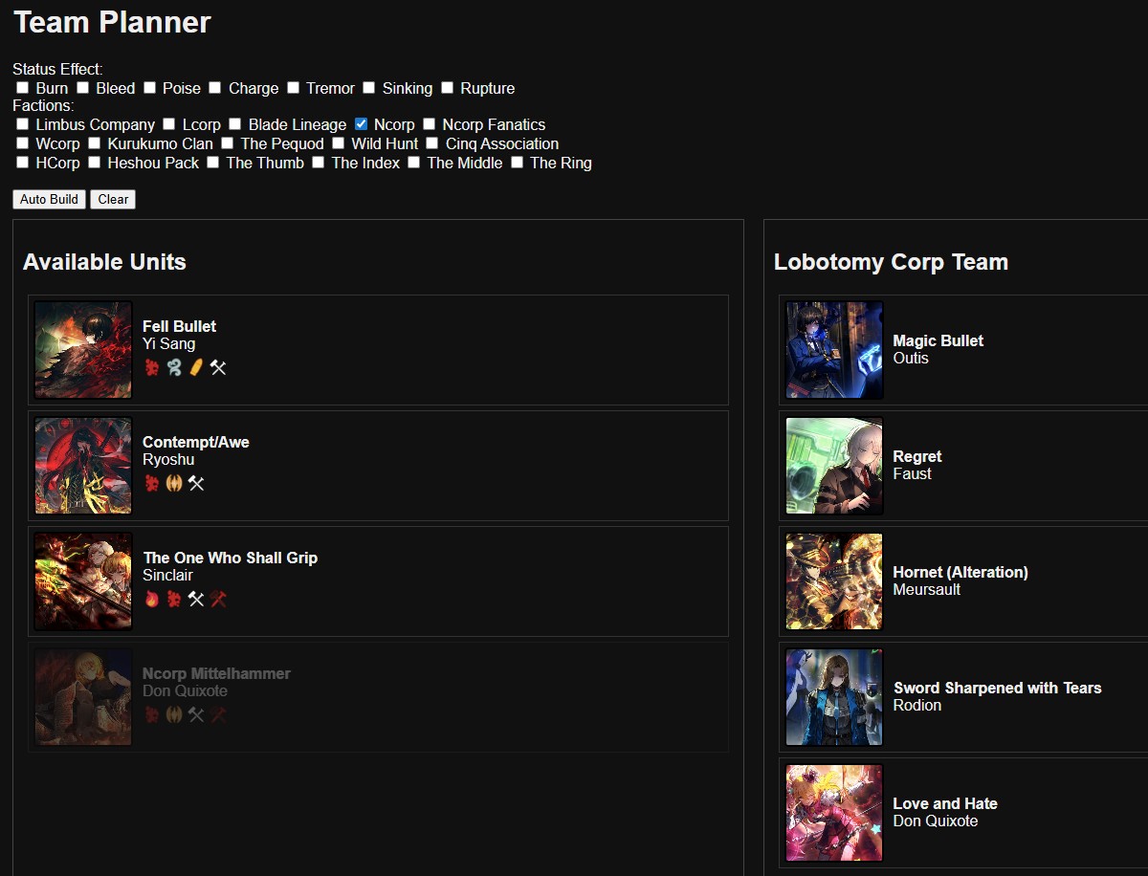The image size is (1148, 876).
Task: Click Fell Bullet's white crossed hammers icon
Action: point(218,367)
